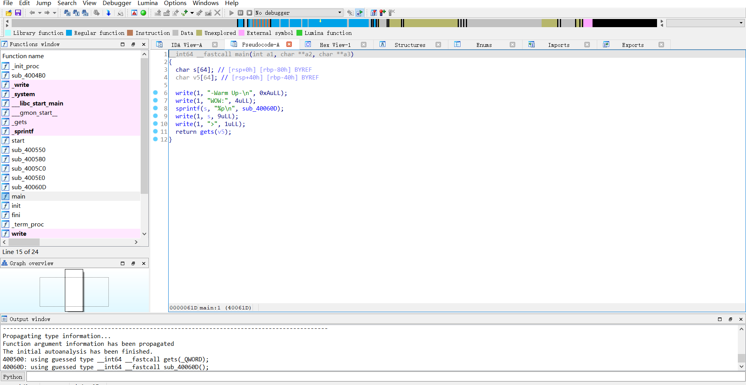
Task: Open the Jump menu
Action: tap(44, 3)
